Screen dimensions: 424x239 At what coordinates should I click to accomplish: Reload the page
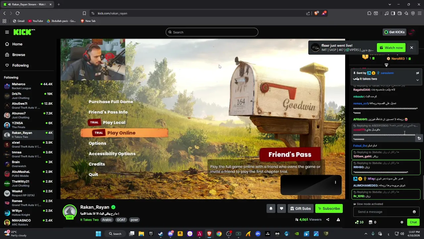point(18,13)
